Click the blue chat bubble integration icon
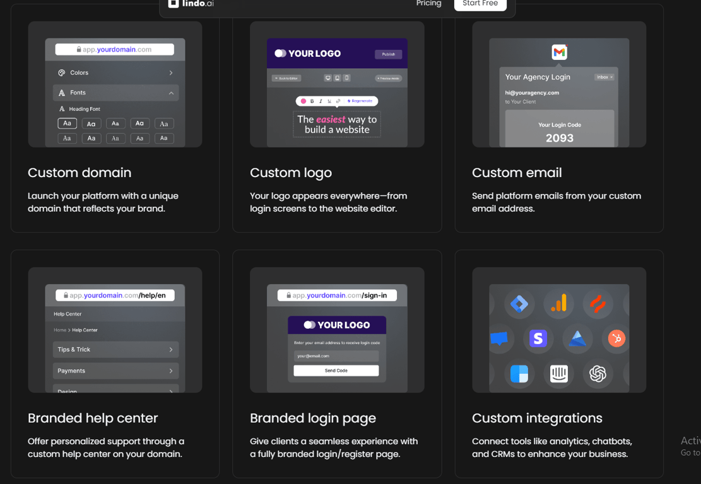701x484 pixels. (x=499, y=338)
